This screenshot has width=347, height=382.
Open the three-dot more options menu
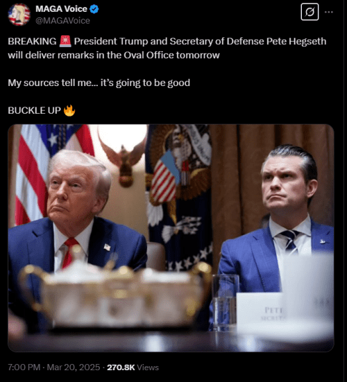pyautogui.click(x=329, y=12)
